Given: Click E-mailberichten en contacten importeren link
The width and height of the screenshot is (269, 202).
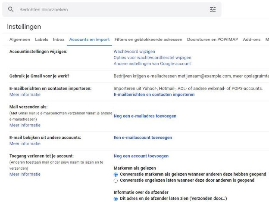Looking at the screenshot, I should 154,95.
